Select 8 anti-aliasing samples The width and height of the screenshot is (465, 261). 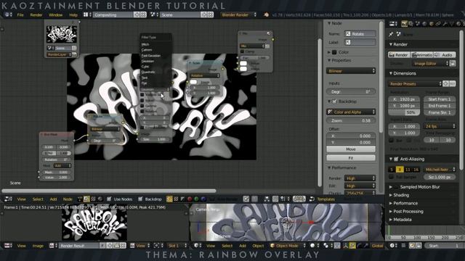pos(400,170)
